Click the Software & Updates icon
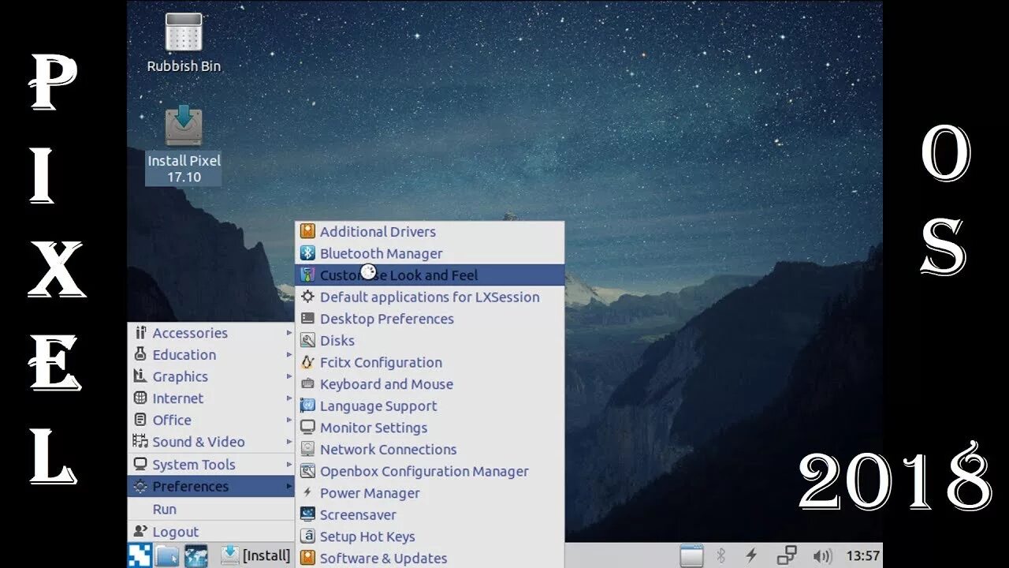This screenshot has height=568, width=1009. [307, 558]
